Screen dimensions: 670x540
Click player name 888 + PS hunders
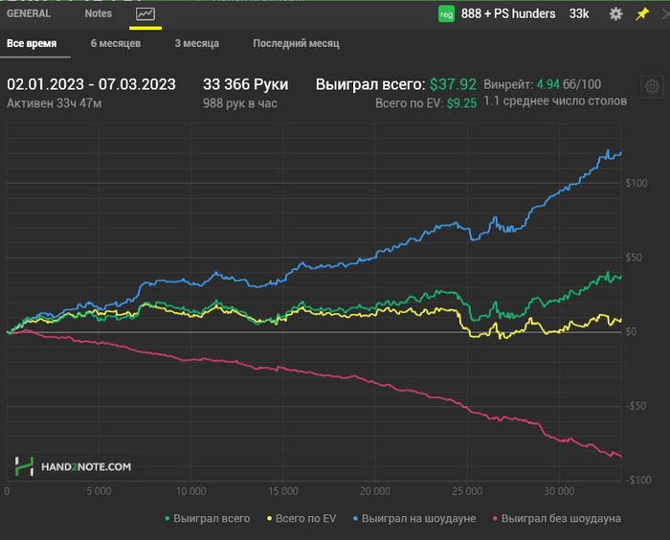(x=508, y=14)
